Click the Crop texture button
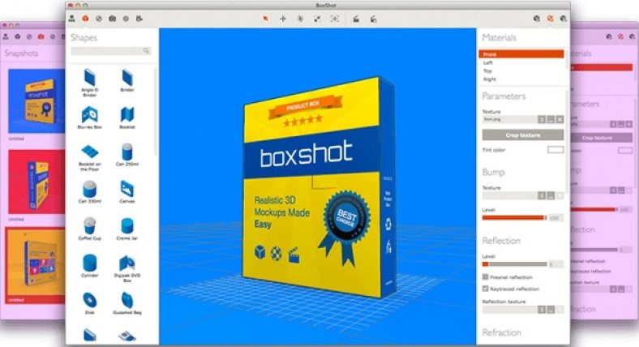639x347 pixels. [523, 135]
